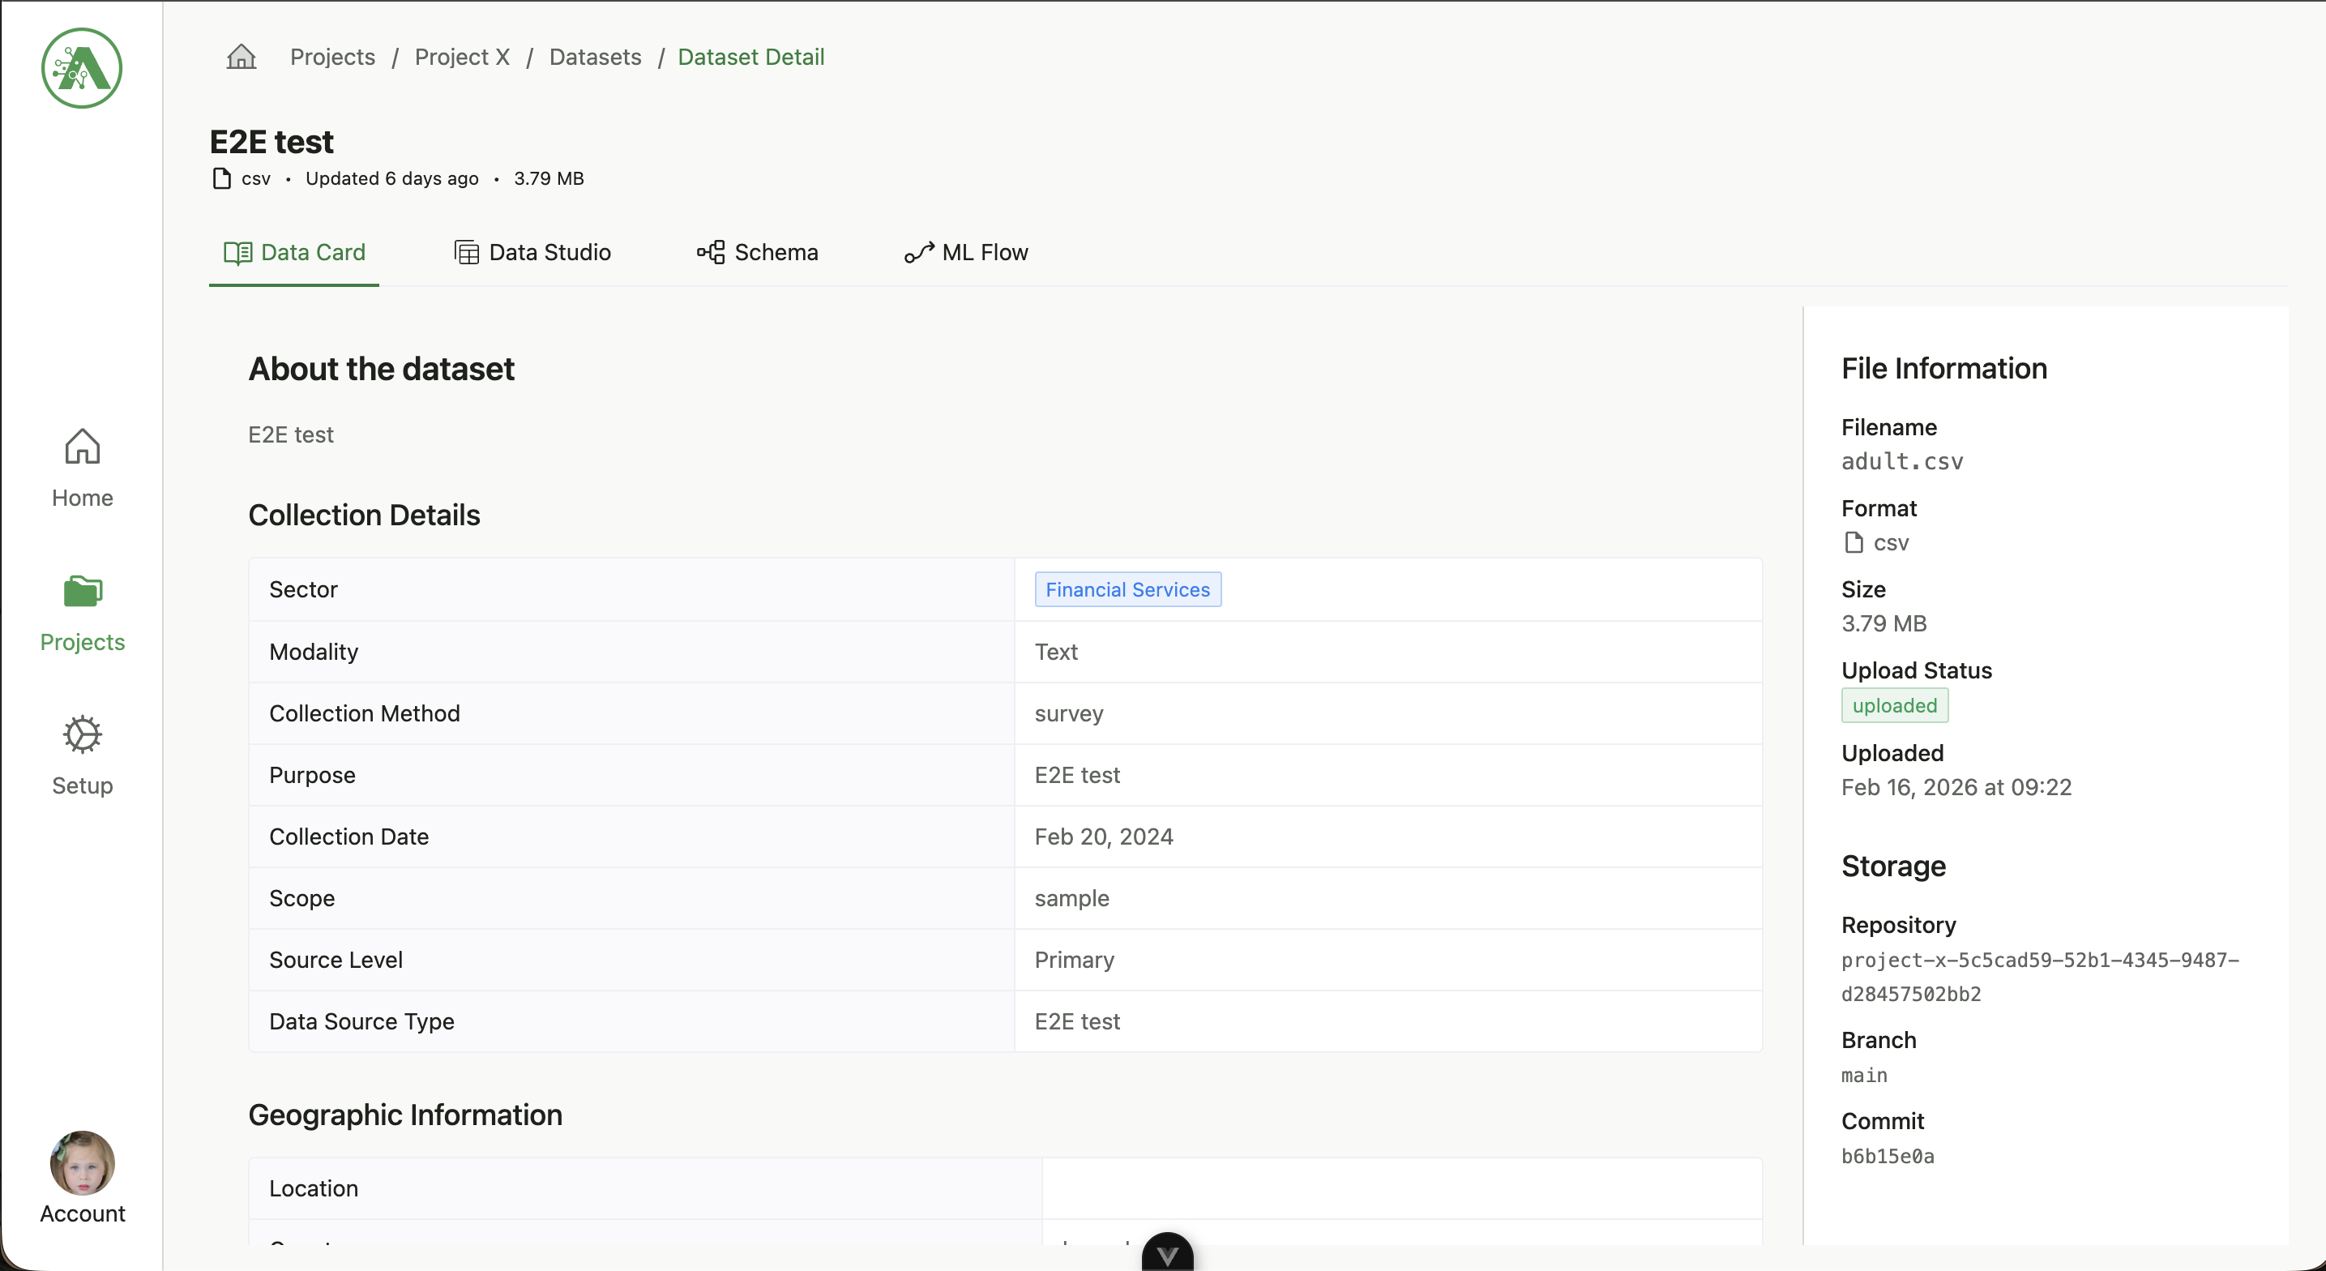Switch to the Data Studio tab
2326x1271 pixels.
point(549,253)
